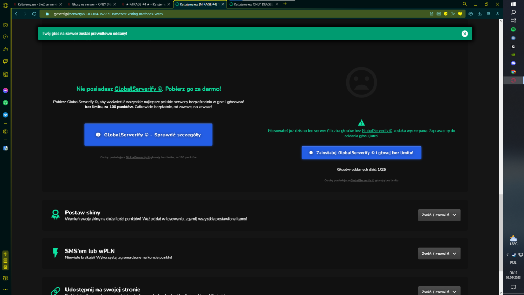Open GlobalServerify link in vote-limit warning
Screen dimensions: 524x295
click(377, 130)
